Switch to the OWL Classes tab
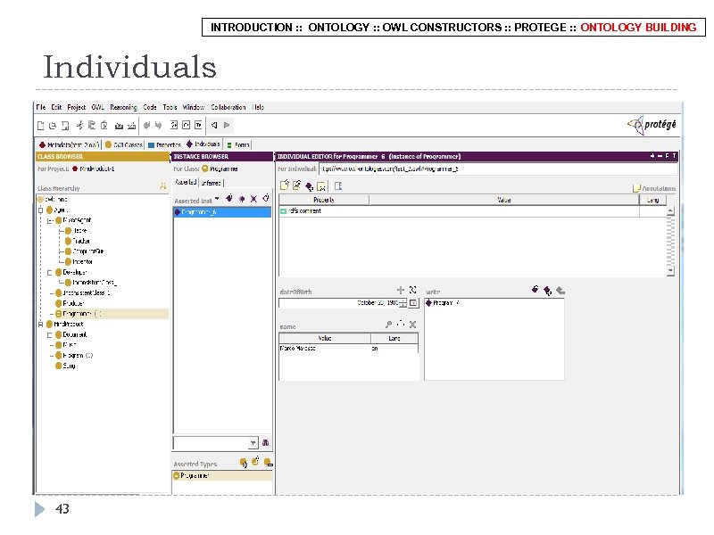 point(123,144)
